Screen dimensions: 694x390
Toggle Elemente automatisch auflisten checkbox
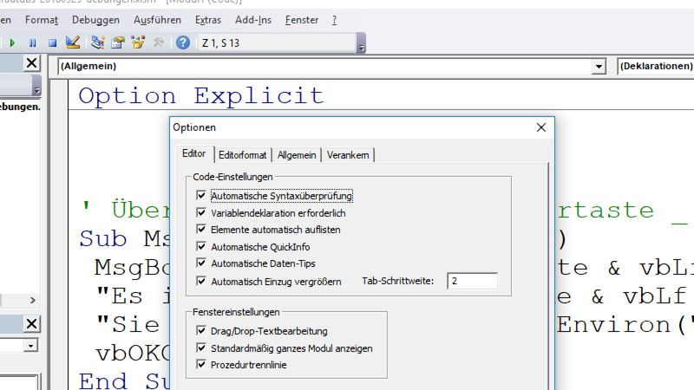point(201,229)
